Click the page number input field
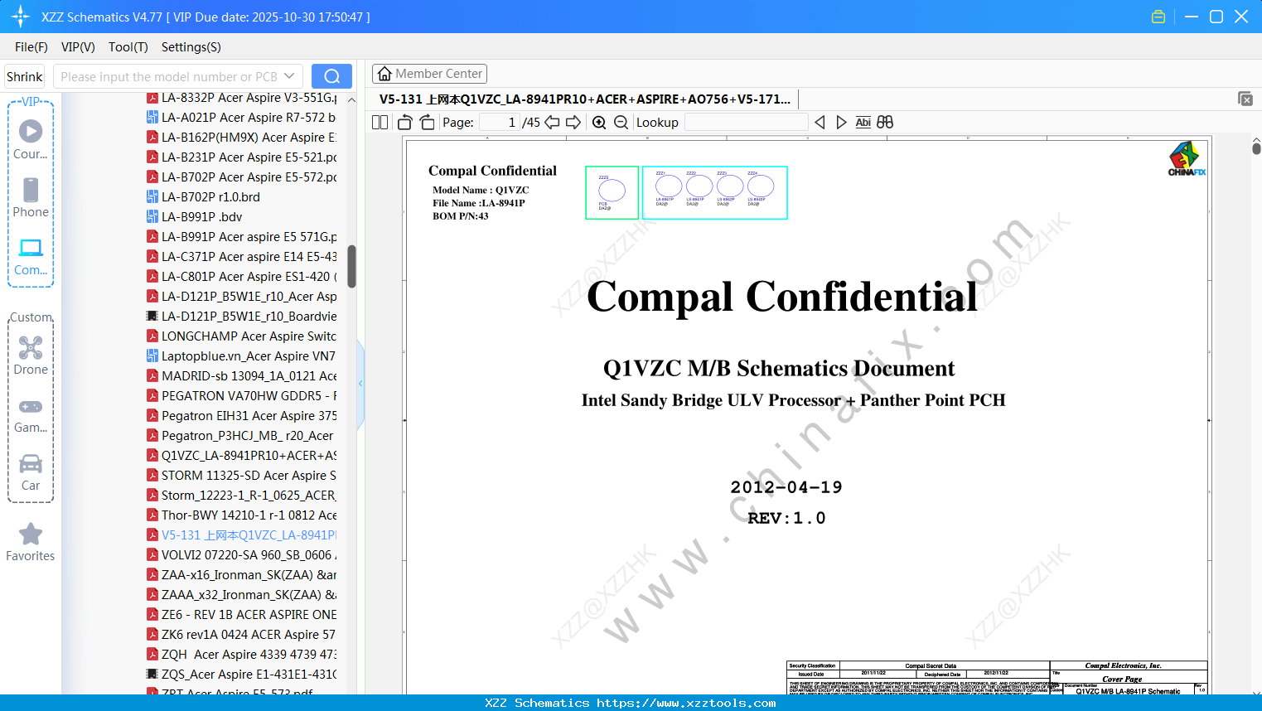1262x711 pixels. pyautogui.click(x=500, y=122)
